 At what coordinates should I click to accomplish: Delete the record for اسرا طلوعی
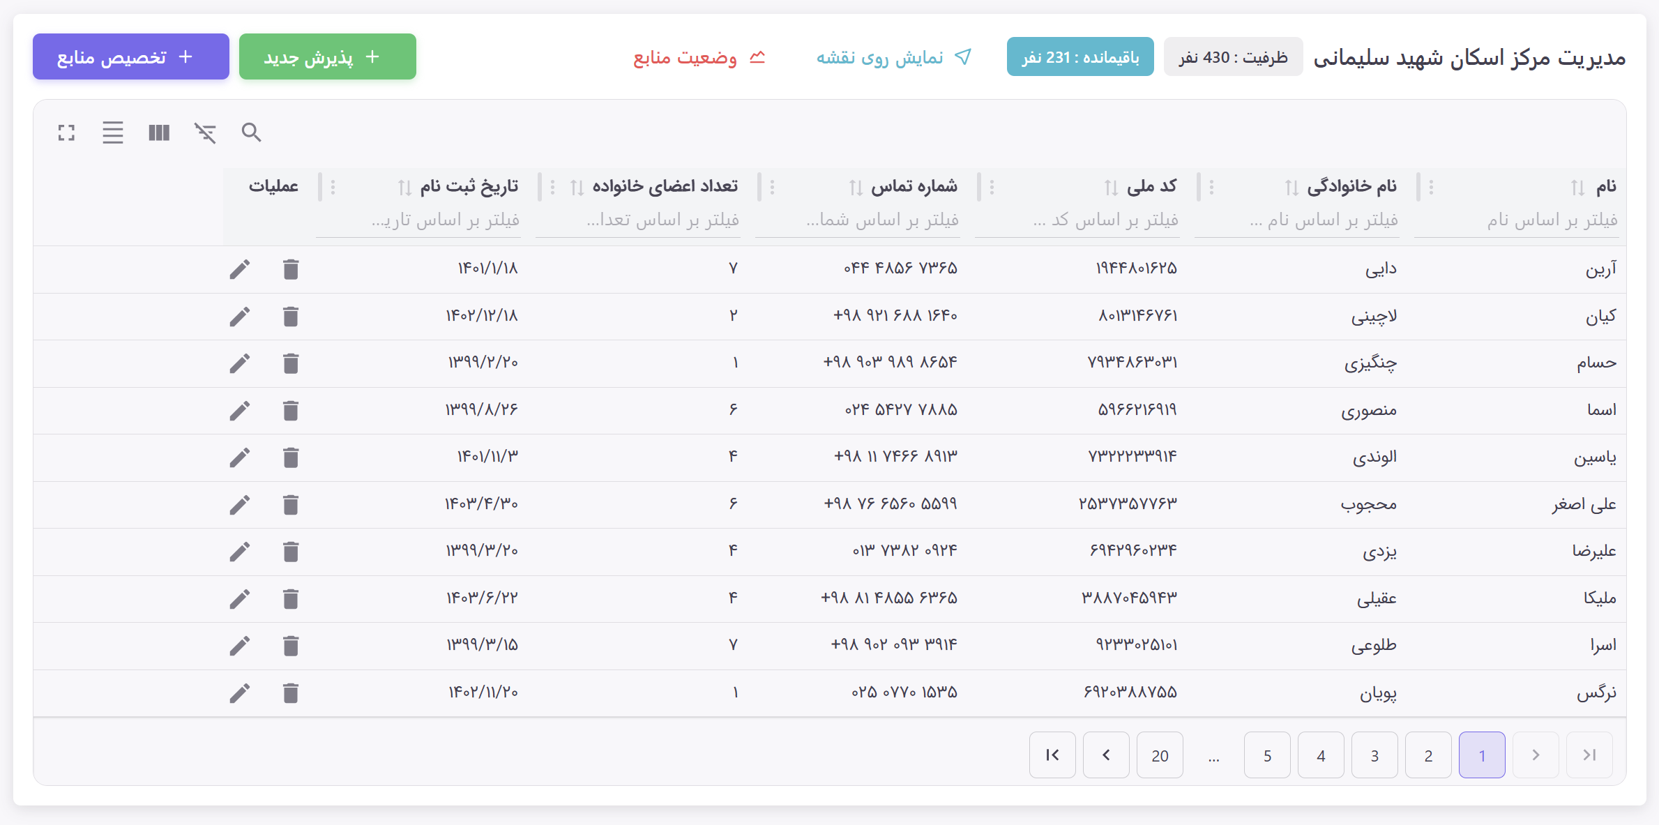click(x=291, y=646)
